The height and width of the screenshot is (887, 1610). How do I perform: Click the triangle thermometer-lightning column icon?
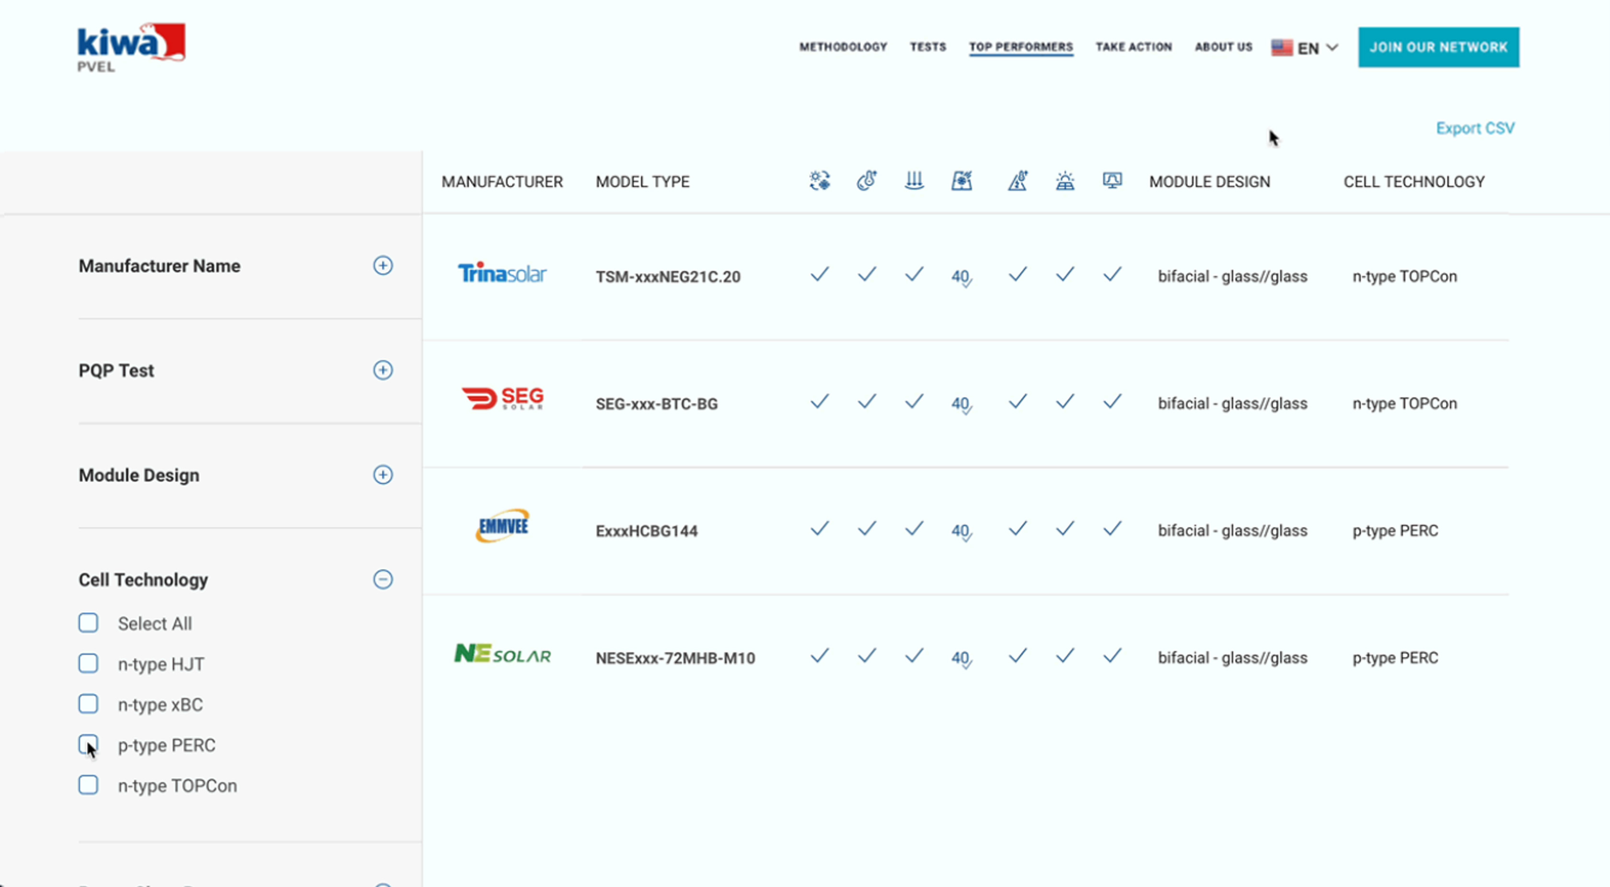(1018, 181)
